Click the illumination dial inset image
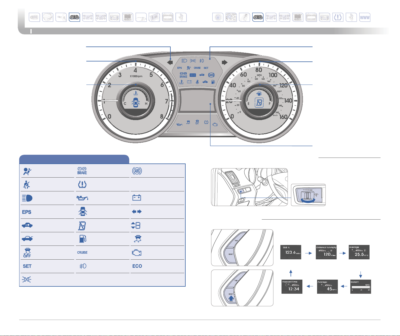This screenshot has width=400, height=336. (308, 195)
